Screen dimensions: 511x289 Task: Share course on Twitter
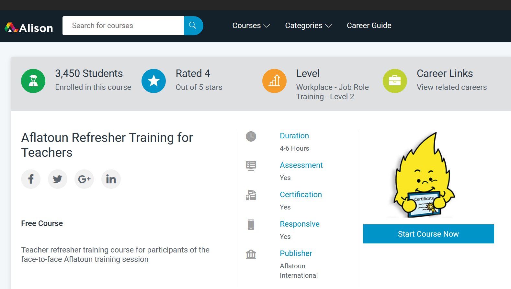(58, 179)
